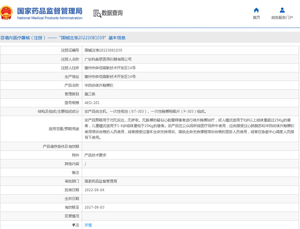This screenshot has height=229, width=300.
Task: Click registrant name 广东科美思医用仪器有限公司
Action: click(x=108, y=59)
